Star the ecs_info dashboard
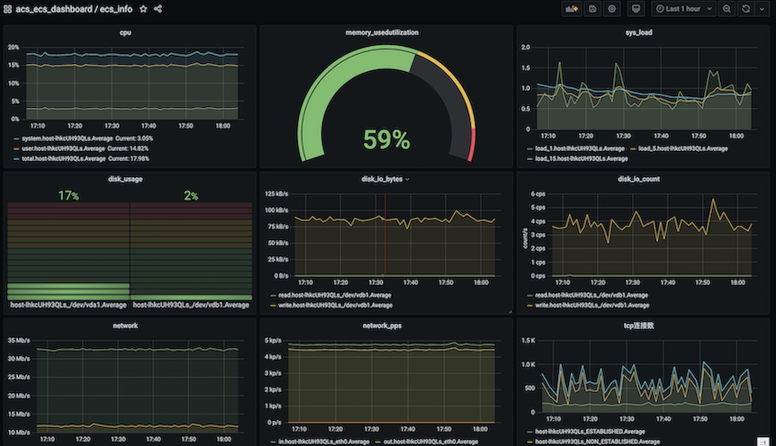This screenshot has height=446, width=776. click(x=143, y=9)
